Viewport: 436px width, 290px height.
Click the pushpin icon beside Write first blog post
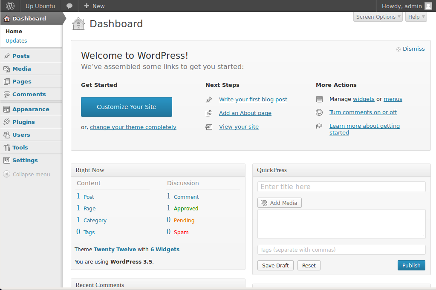coord(209,100)
